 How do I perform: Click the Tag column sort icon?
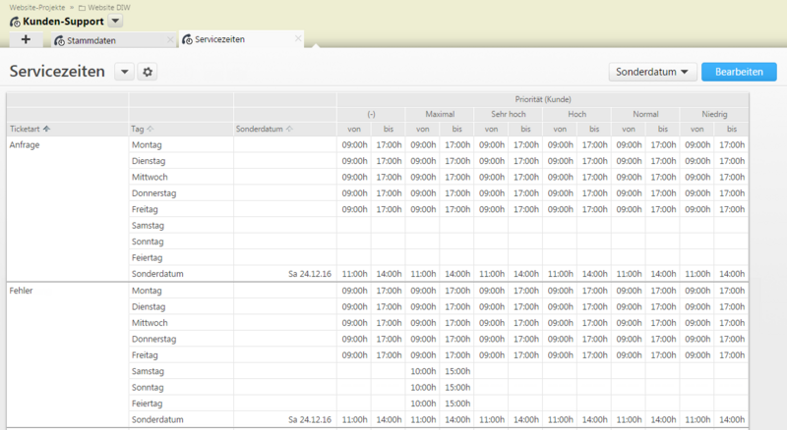point(151,129)
